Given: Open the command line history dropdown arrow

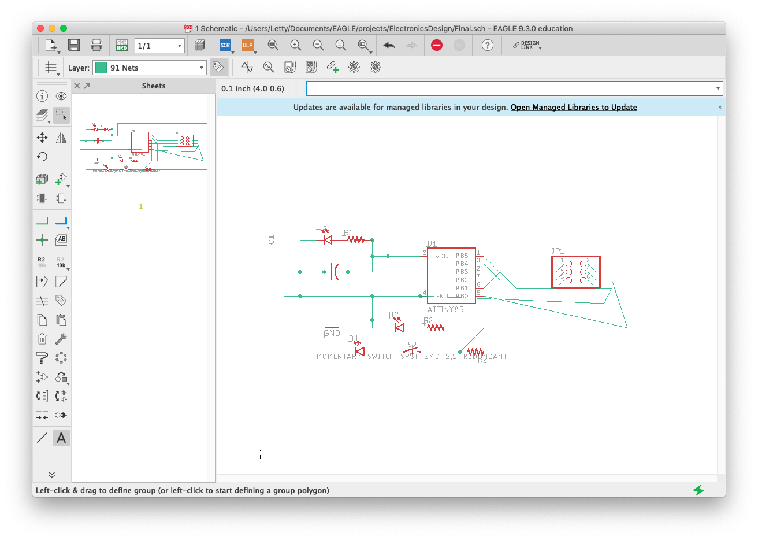Looking at the screenshot, I should point(718,88).
